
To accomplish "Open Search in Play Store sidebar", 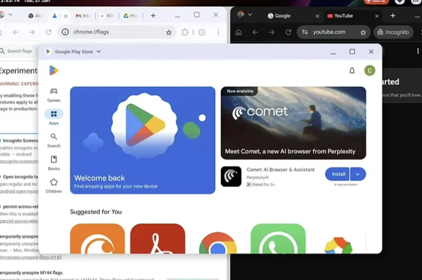I will click(x=54, y=141).
